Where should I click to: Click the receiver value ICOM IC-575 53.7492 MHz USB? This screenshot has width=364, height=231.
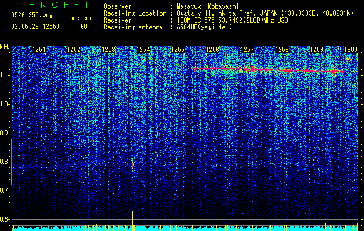click(232, 20)
